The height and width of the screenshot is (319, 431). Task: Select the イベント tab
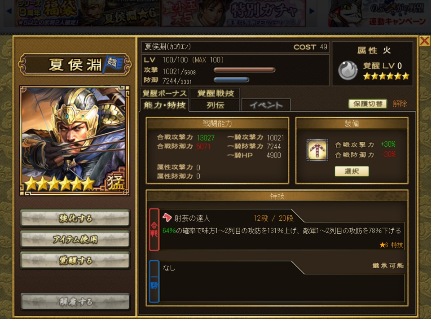coord(266,105)
